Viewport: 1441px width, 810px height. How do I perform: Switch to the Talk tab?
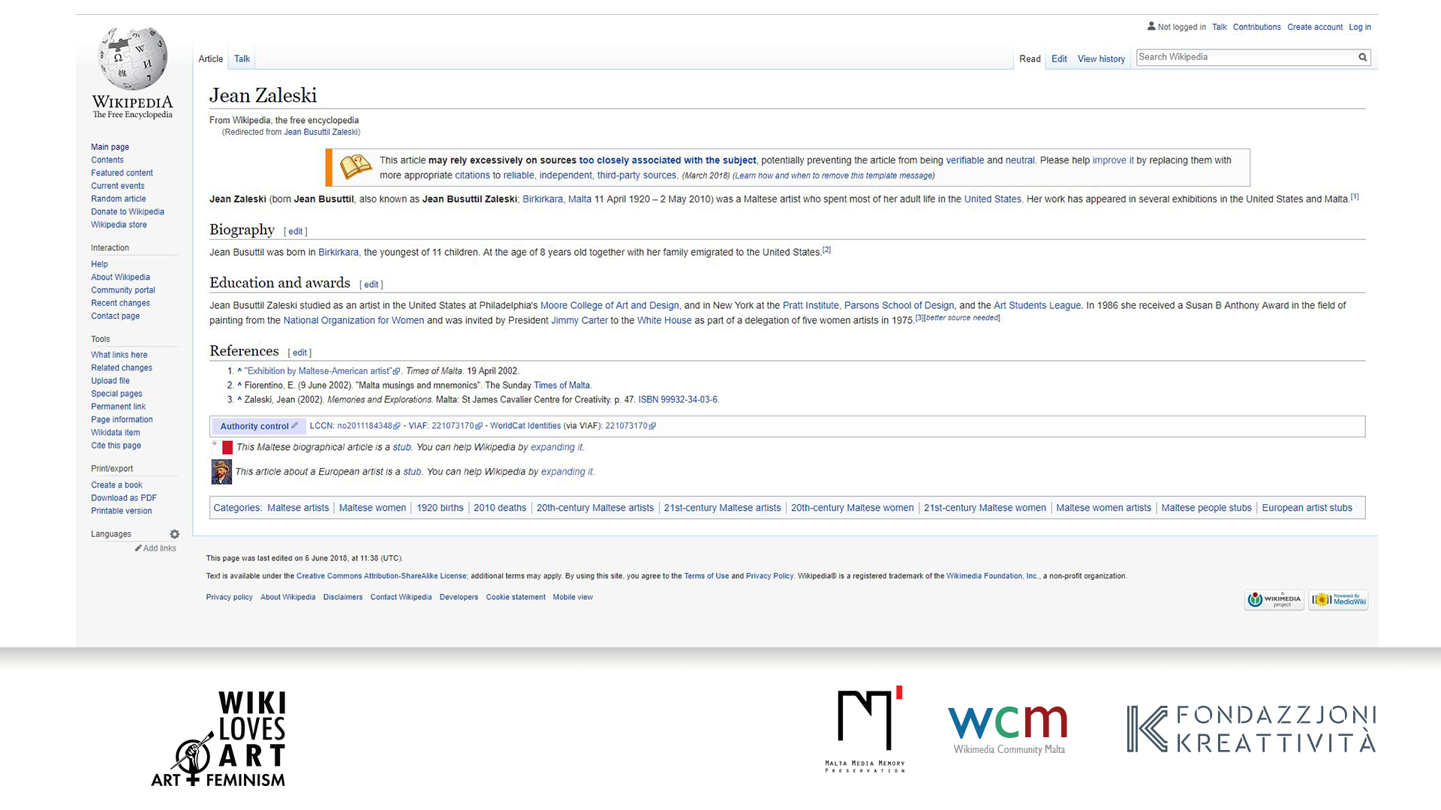[x=242, y=58]
